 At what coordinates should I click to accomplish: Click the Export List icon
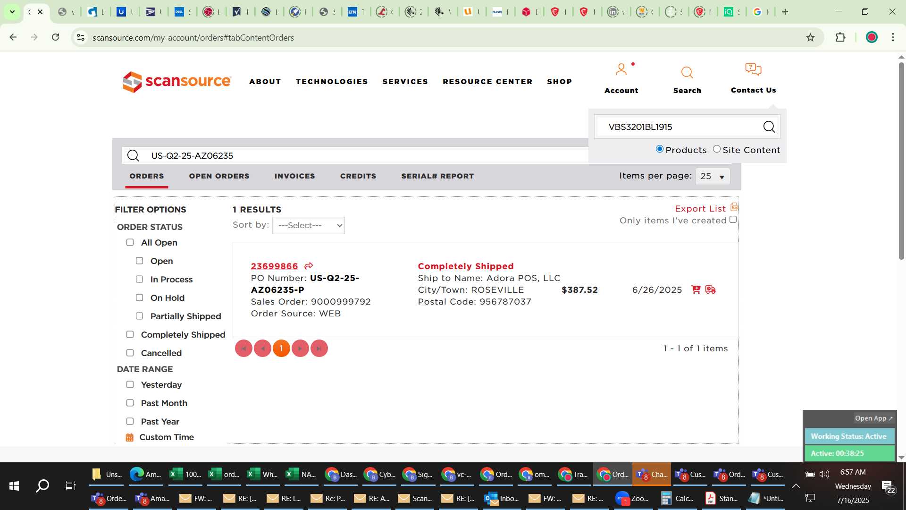pos(734,207)
